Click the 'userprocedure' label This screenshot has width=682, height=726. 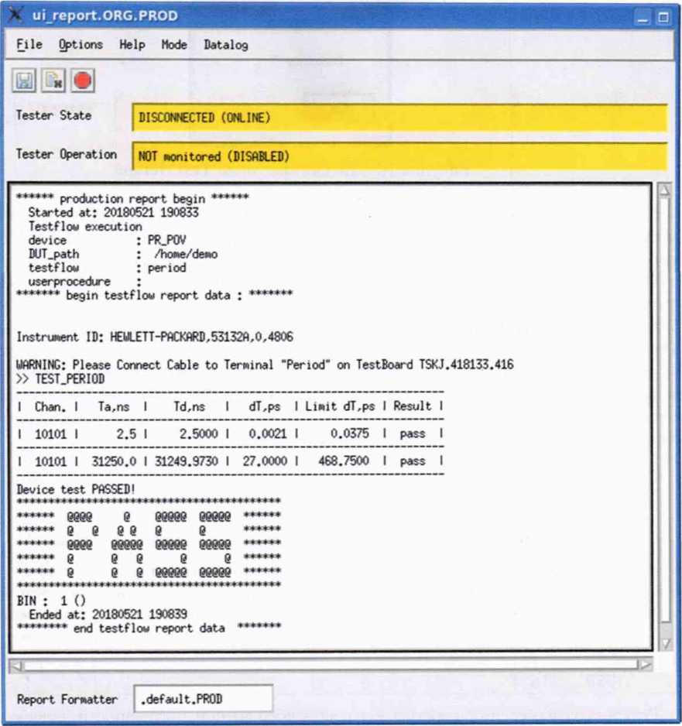click(70, 282)
